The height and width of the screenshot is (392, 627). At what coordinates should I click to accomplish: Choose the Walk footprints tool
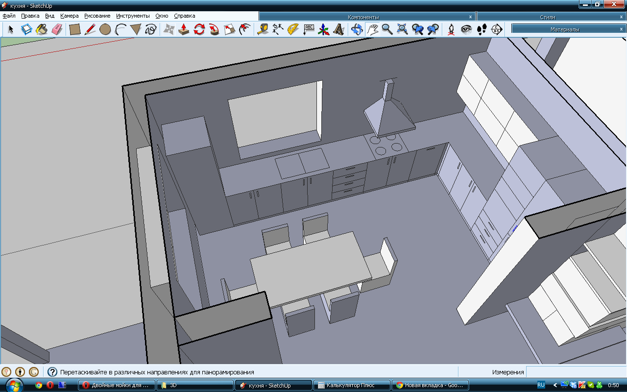482,29
